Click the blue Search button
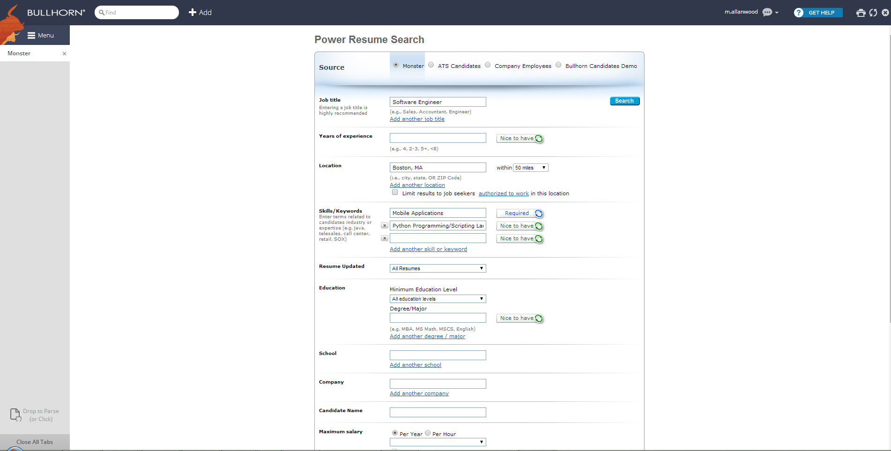The height and width of the screenshot is (451, 891). click(624, 101)
